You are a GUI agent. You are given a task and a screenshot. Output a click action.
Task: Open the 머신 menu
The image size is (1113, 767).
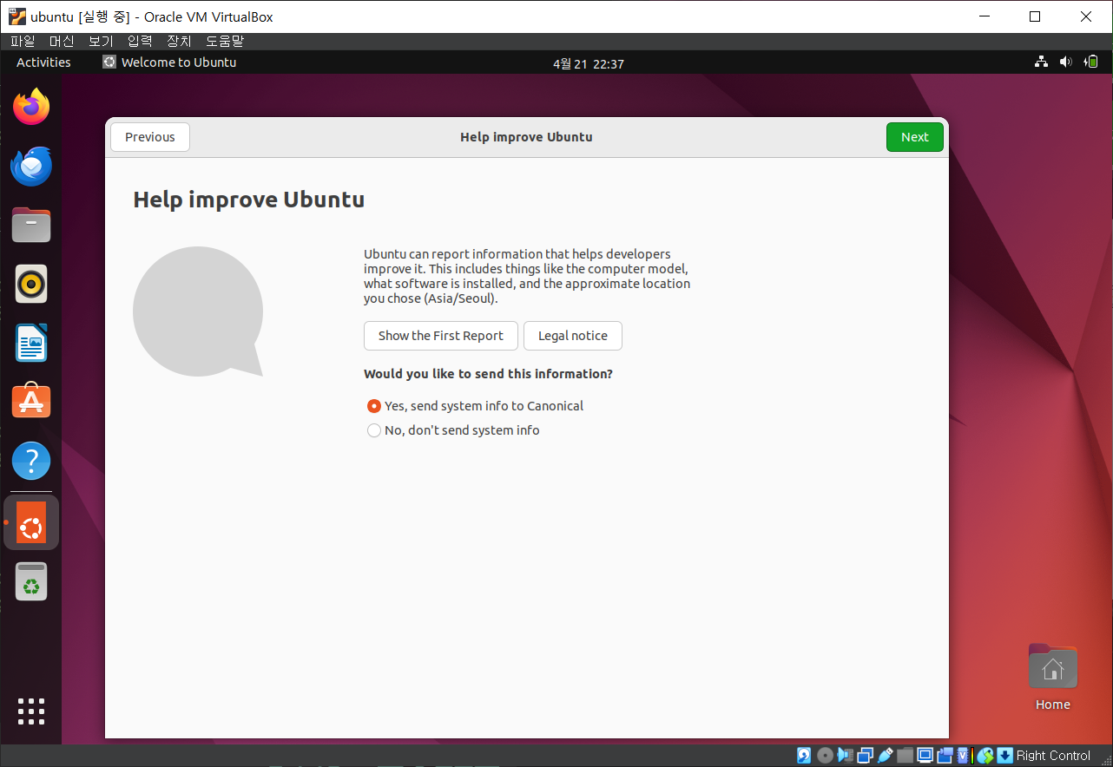click(62, 41)
